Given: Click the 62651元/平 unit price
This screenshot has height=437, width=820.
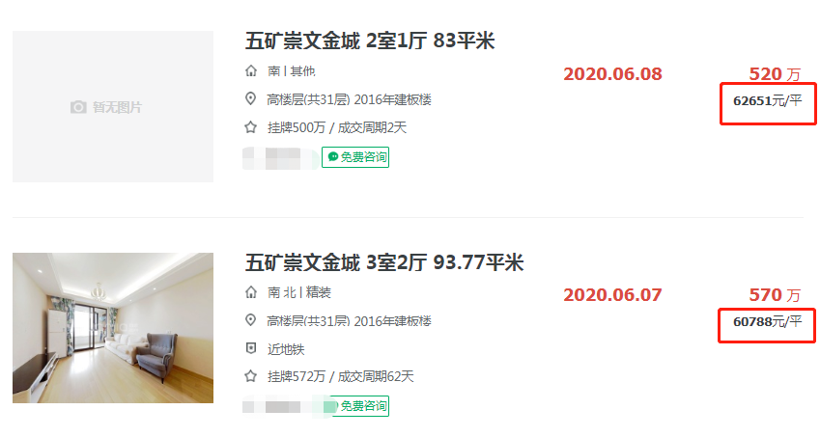Looking at the screenshot, I should tap(767, 100).
